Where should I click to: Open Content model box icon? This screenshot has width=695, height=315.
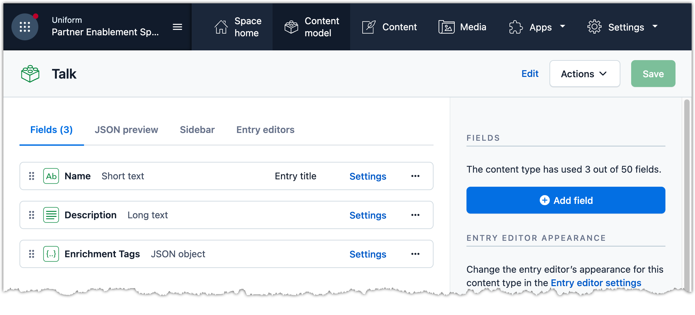point(291,27)
